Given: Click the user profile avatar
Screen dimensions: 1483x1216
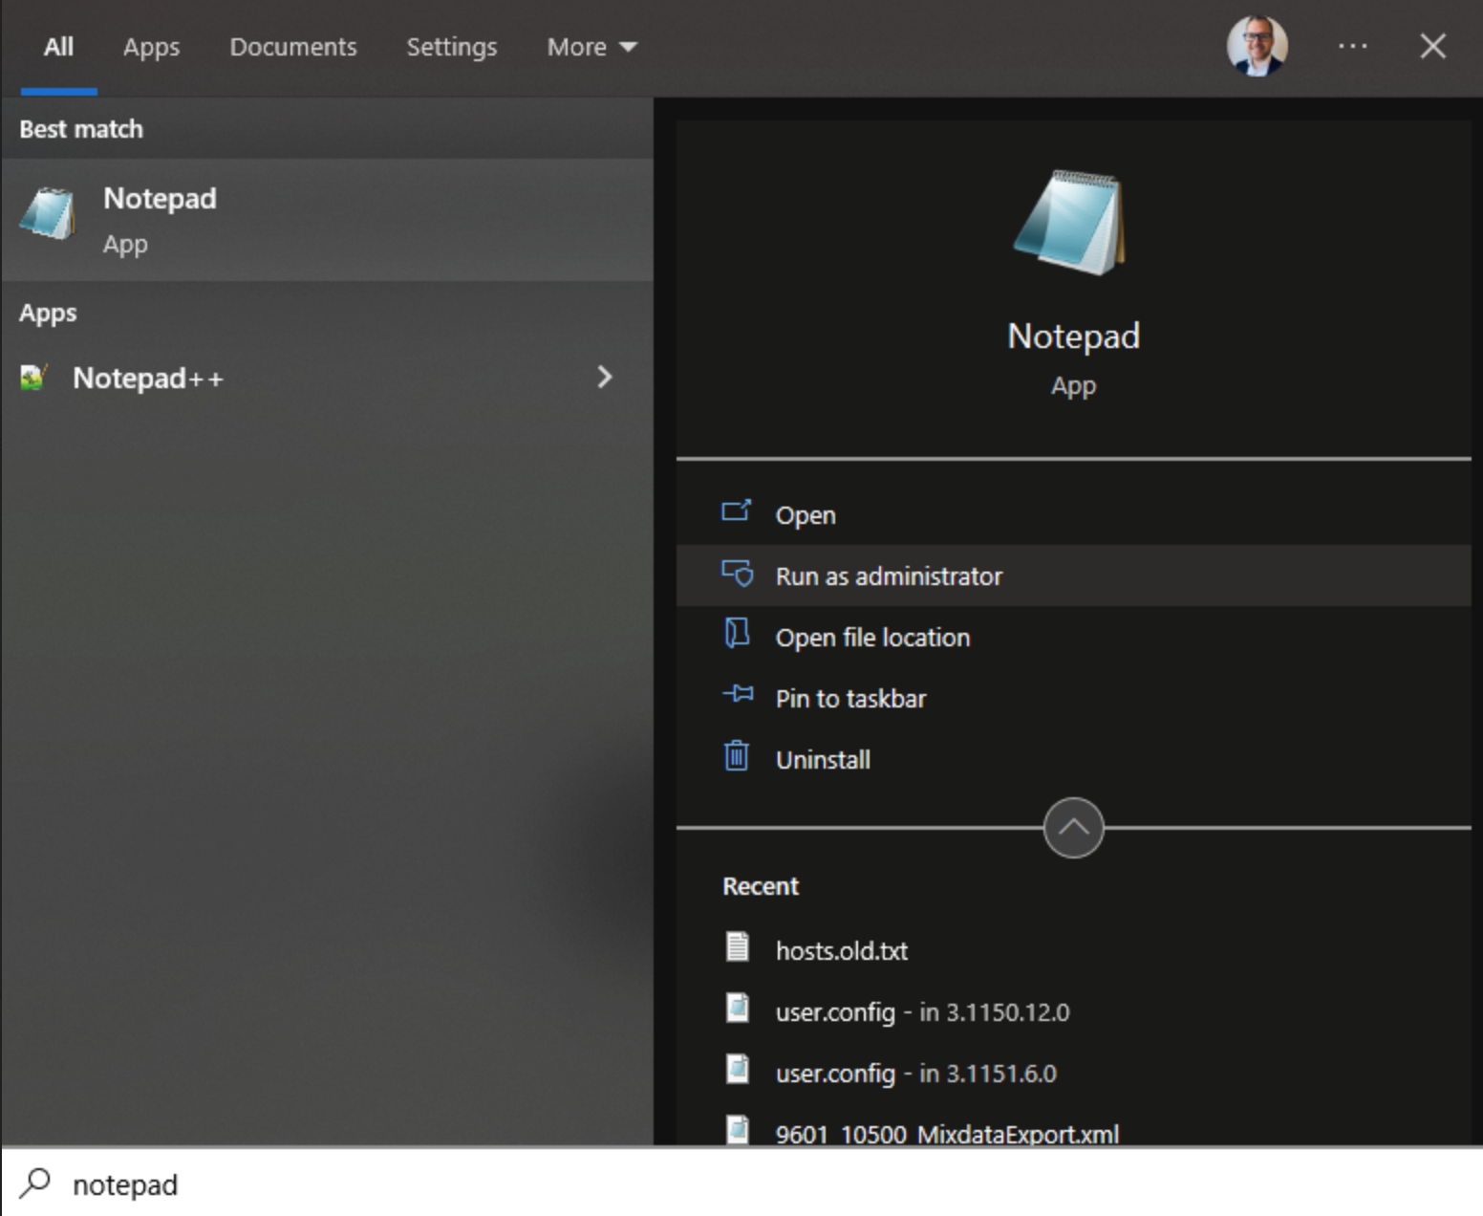Looking at the screenshot, I should click(x=1257, y=46).
